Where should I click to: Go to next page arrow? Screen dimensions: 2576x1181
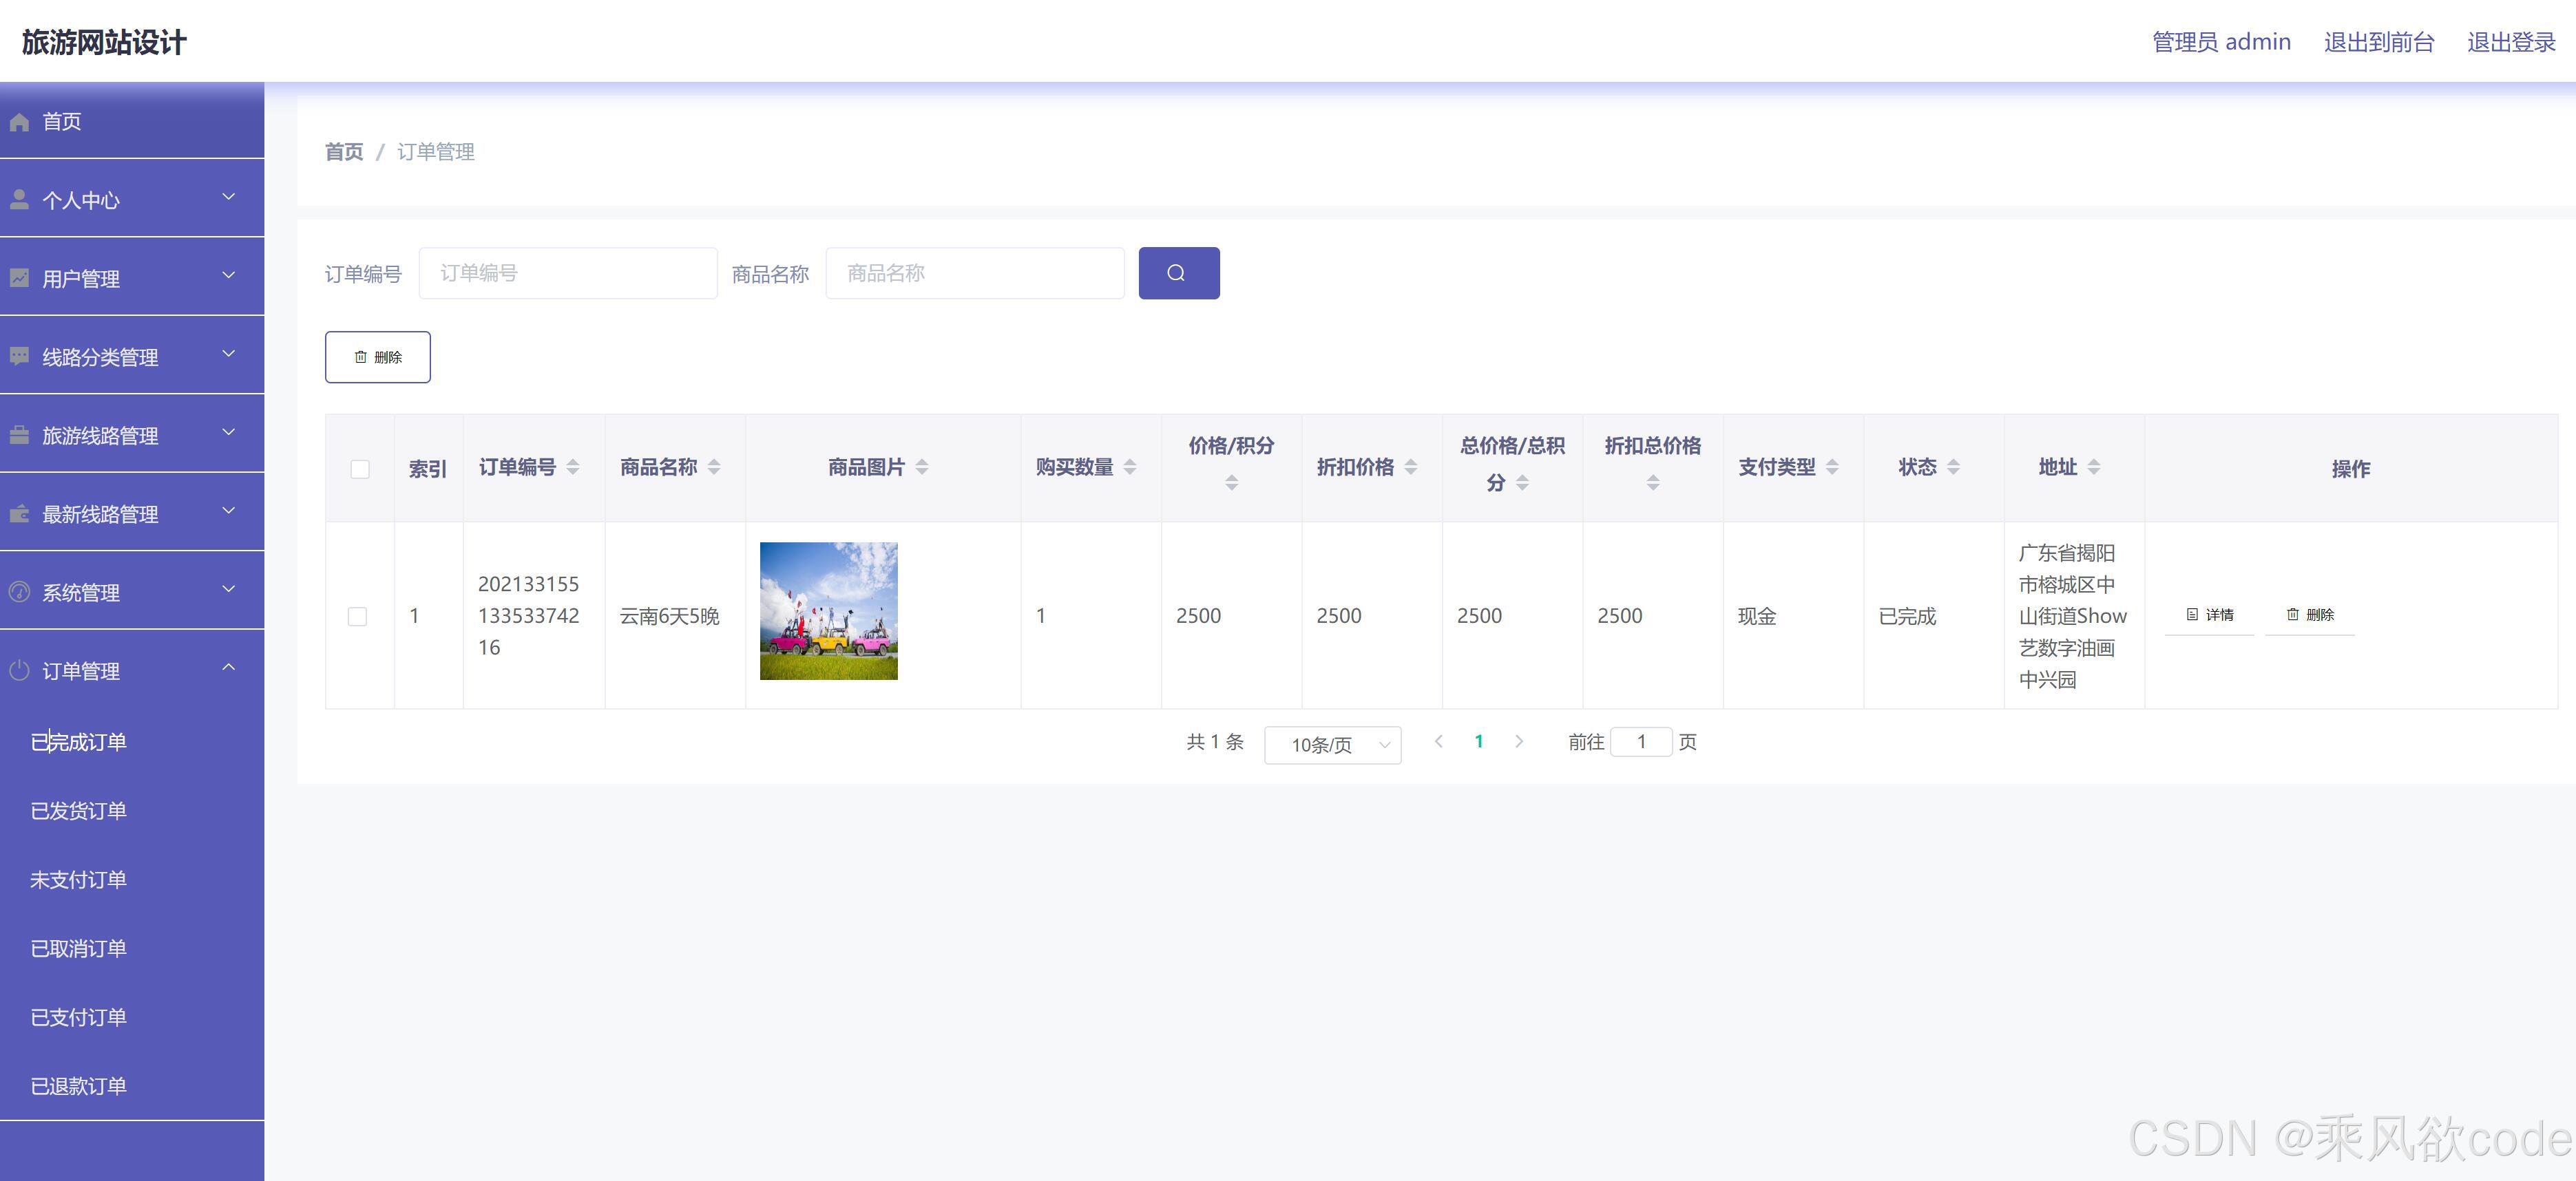pos(1519,741)
